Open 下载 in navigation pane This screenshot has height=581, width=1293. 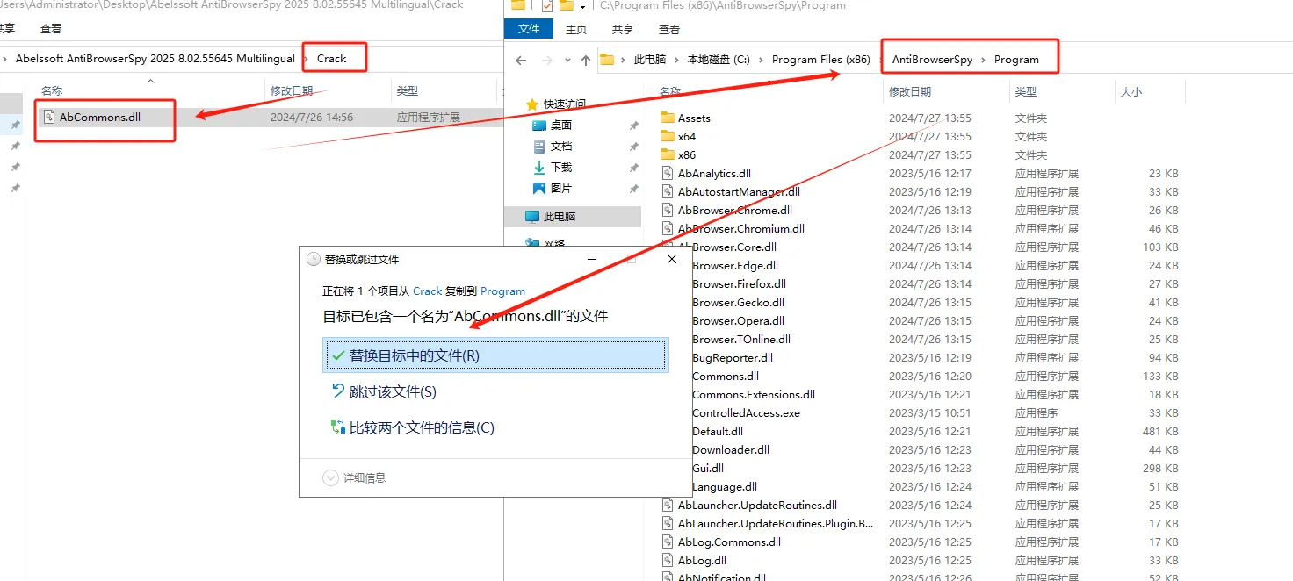click(x=561, y=168)
